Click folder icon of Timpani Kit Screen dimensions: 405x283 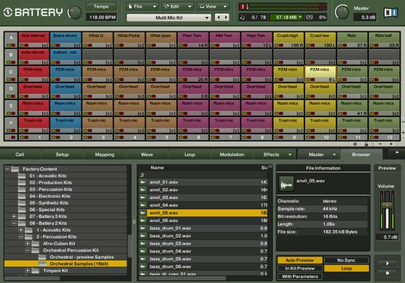click(x=35, y=271)
